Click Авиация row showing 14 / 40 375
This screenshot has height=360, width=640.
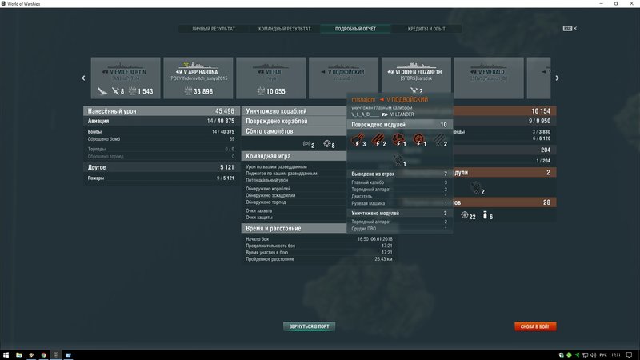[162, 122]
